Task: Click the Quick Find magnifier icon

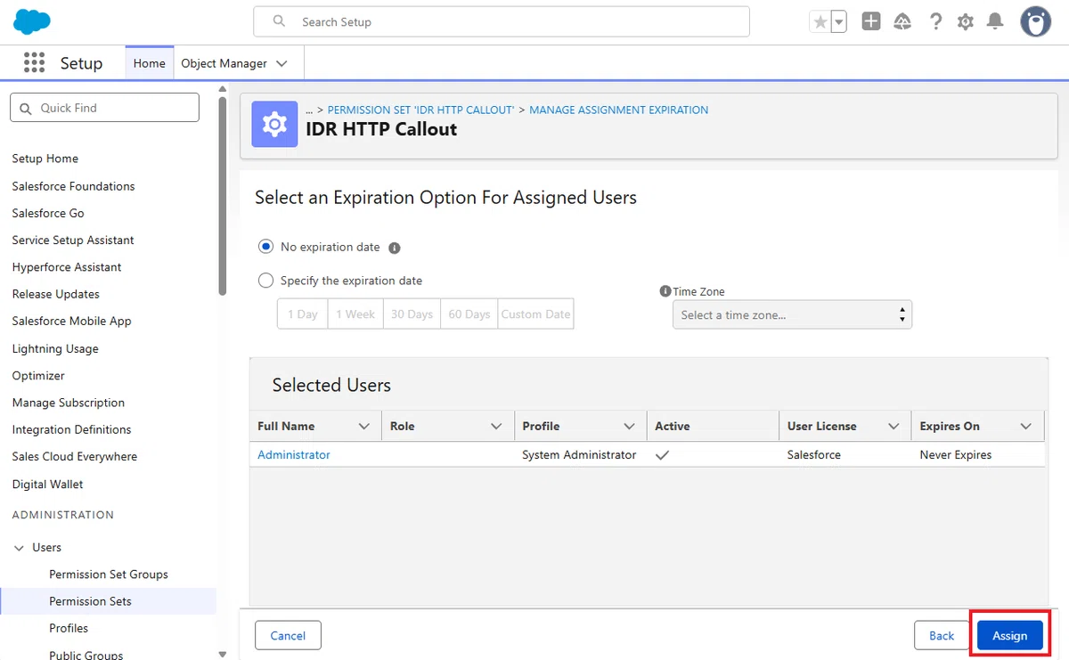Action: coord(25,108)
